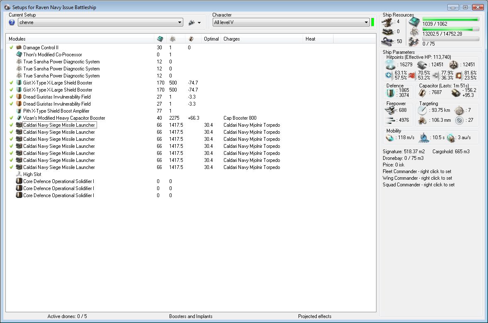Open the Current Setup dropdown showing chevre
Viewport: 488px width, 323px height.
coord(100,22)
